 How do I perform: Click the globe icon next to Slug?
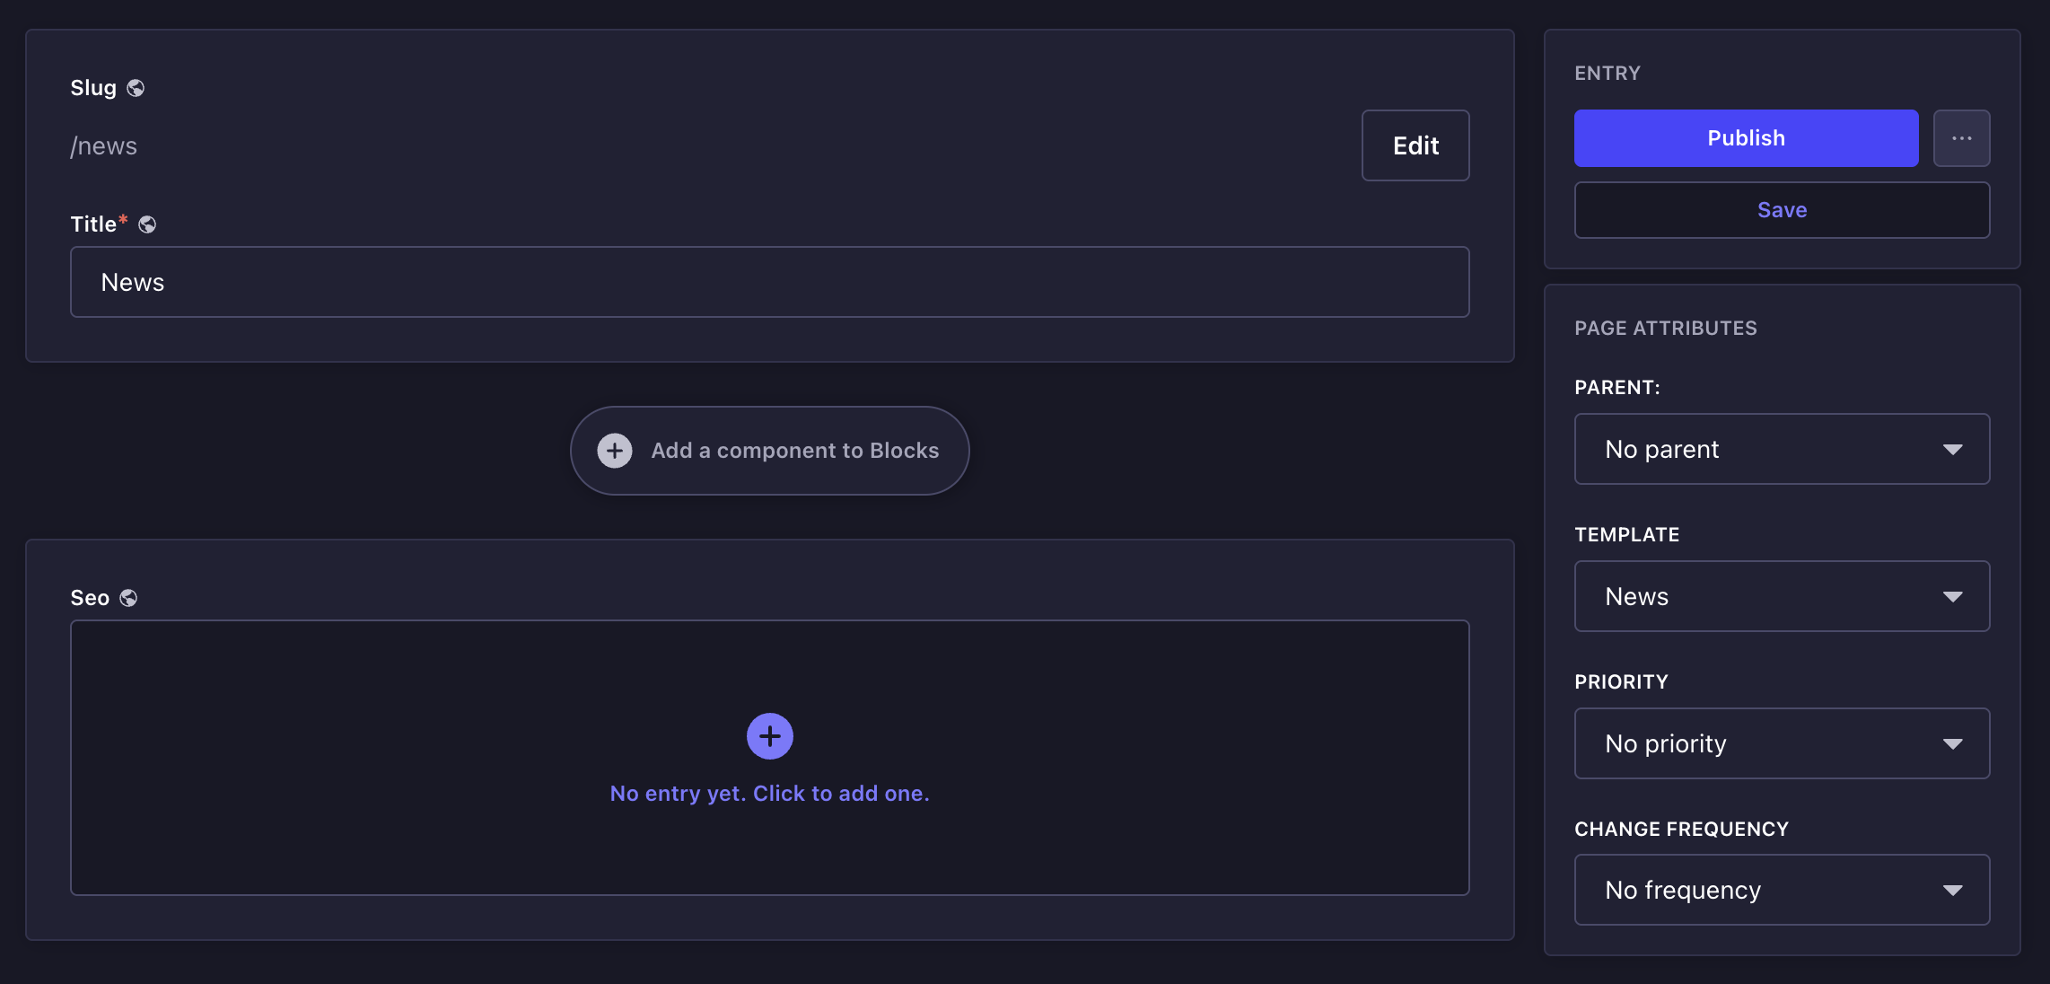pyautogui.click(x=136, y=88)
